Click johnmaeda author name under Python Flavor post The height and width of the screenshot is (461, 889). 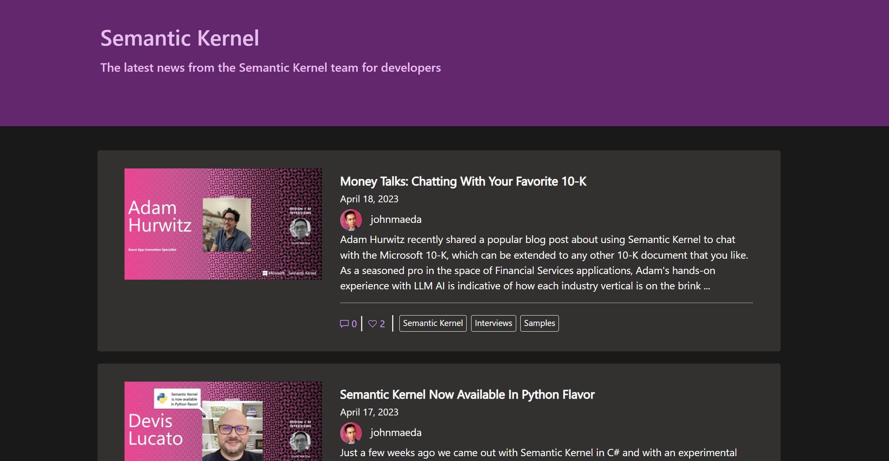395,433
